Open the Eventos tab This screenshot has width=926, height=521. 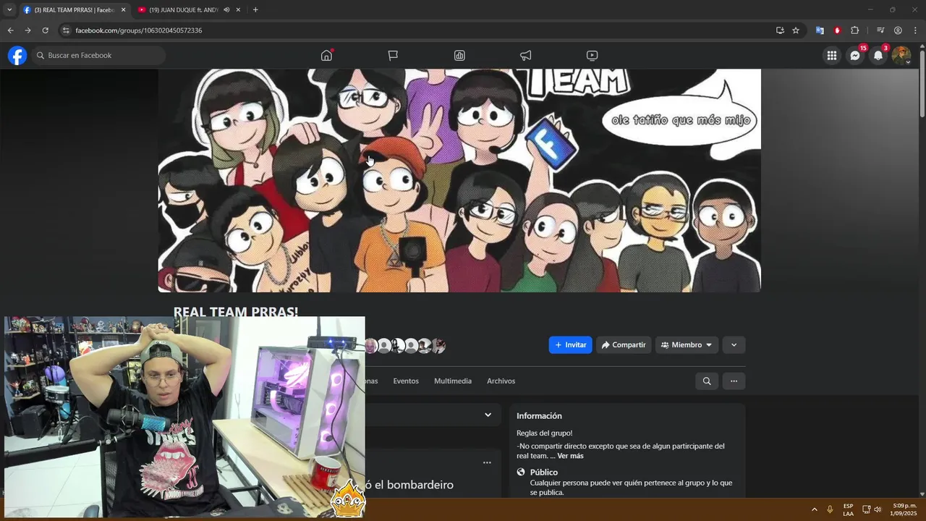pyautogui.click(x=406, y=381)
